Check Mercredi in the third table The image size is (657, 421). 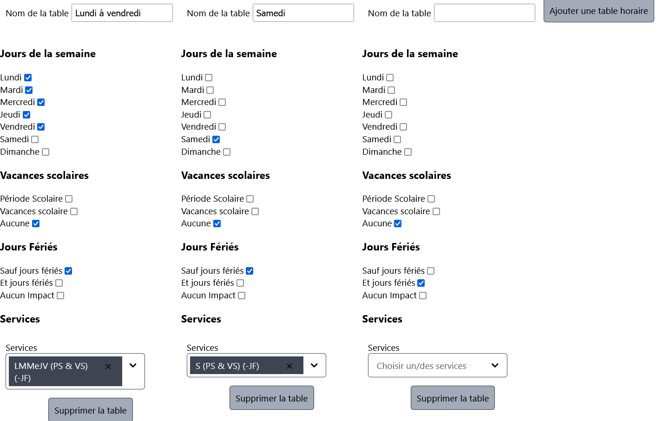pos(403,102)
